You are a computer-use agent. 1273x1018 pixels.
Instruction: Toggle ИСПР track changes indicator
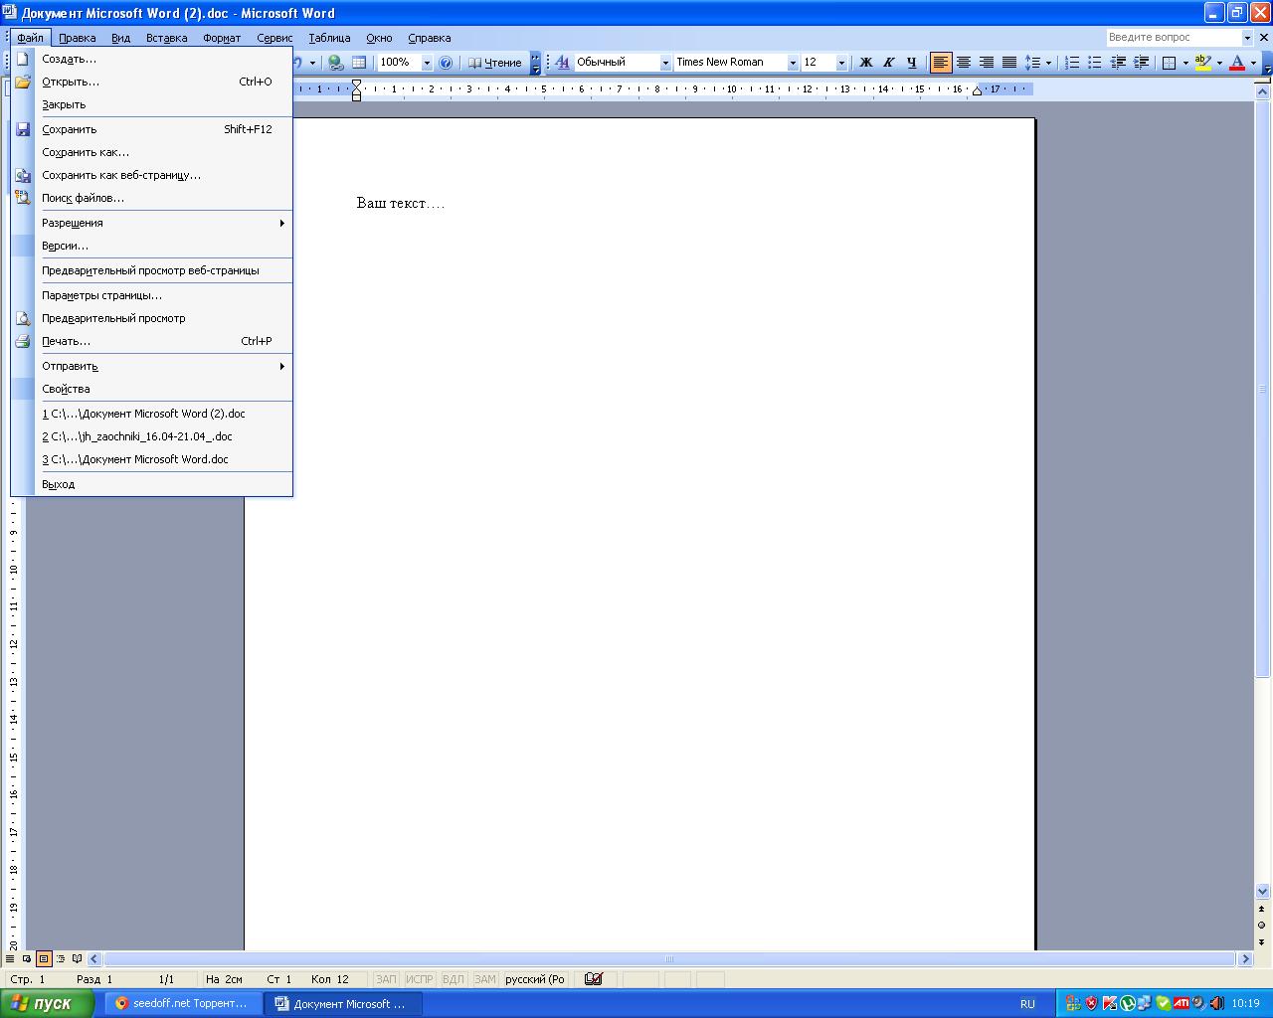(x=420, y=979)
